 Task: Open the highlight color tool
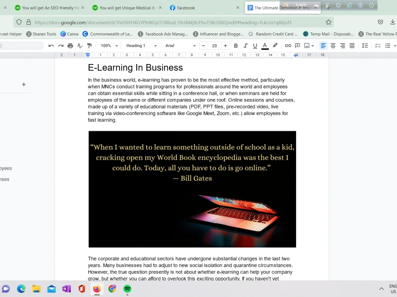(x=275, y=46)
